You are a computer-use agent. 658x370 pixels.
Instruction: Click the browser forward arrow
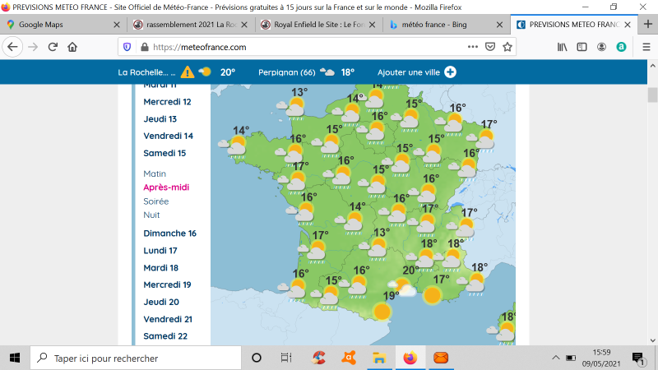pos(33,47)
